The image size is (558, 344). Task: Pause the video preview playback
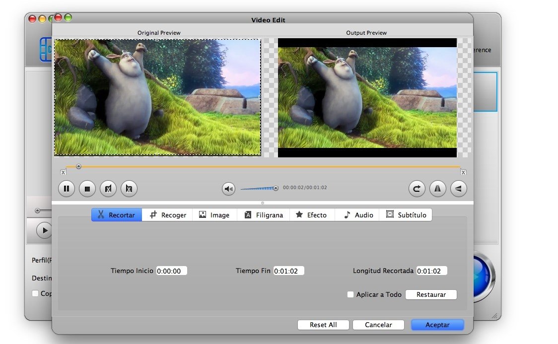click(x=67, y=189)
